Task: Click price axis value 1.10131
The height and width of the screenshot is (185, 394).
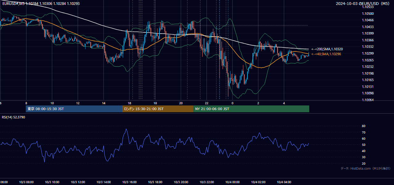Action: click(368, 87)
